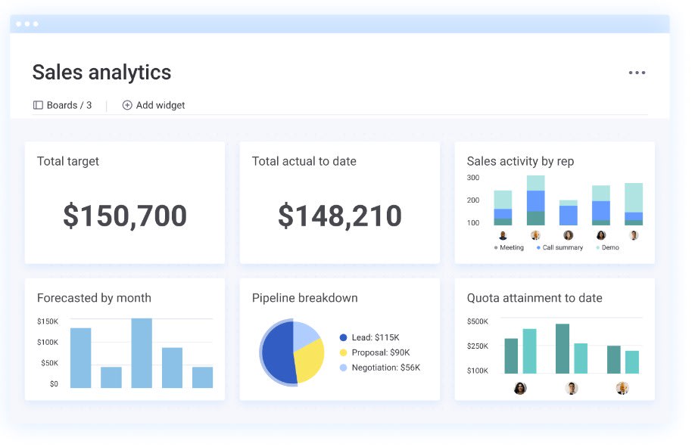Open the three-dot options menu
Screen dimensions: 695x447
pos(637,73)
